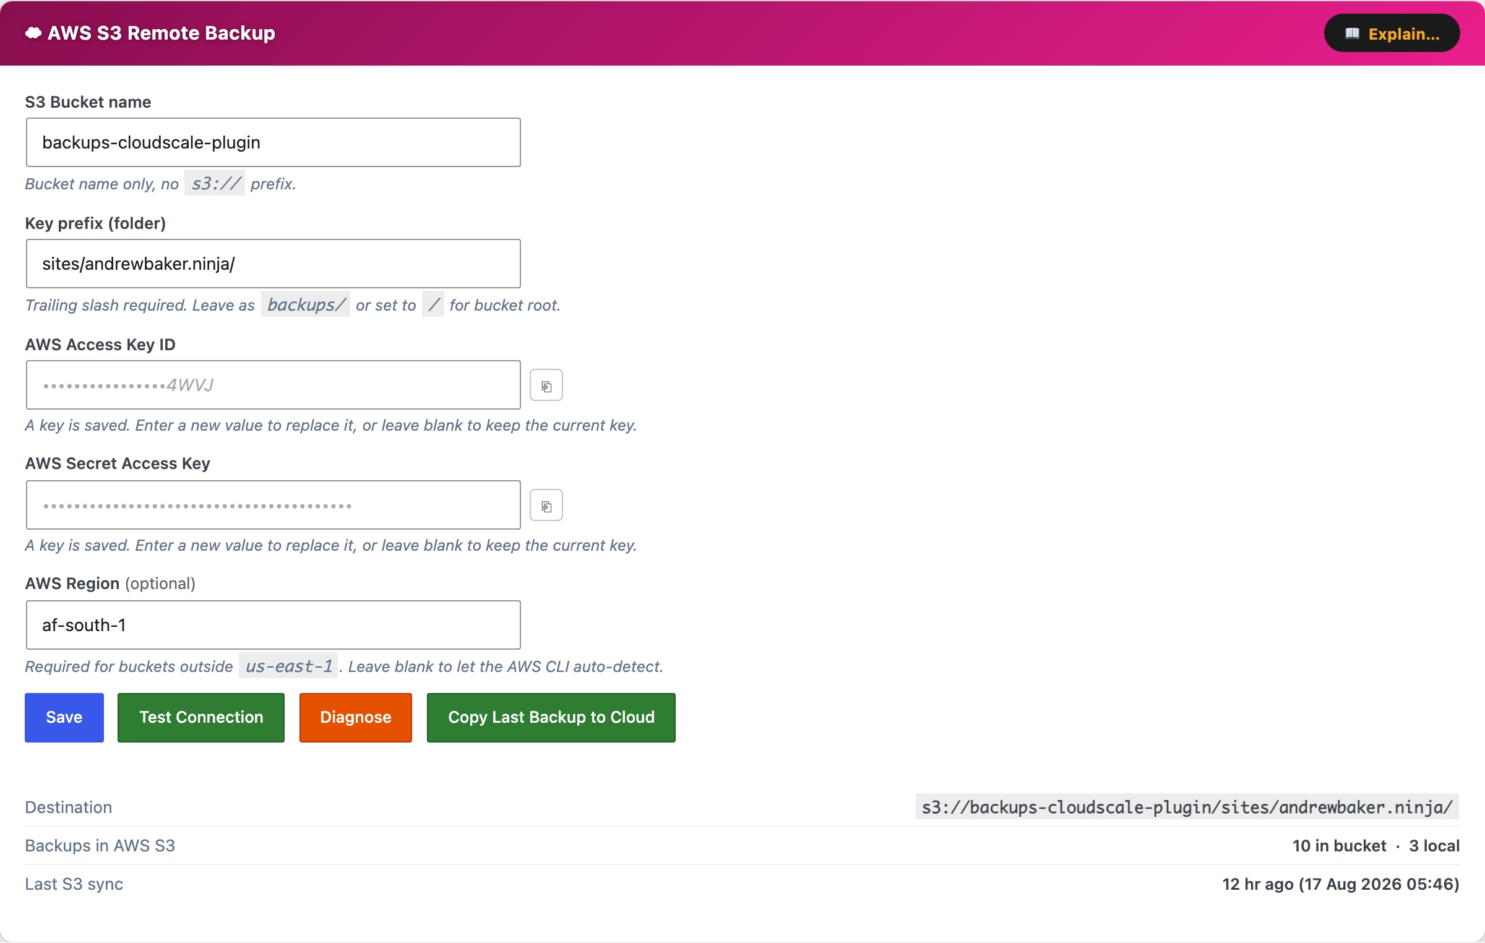Image resolution: width=1485 pixels, height=943 pixels.
Task: Focus the AWS Secret Access Key input
Action: point(273,505)
